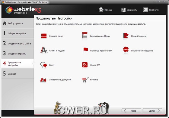Minimize the WebSite X5 window
Screen dimensions: 169x118
pos(154,2)
